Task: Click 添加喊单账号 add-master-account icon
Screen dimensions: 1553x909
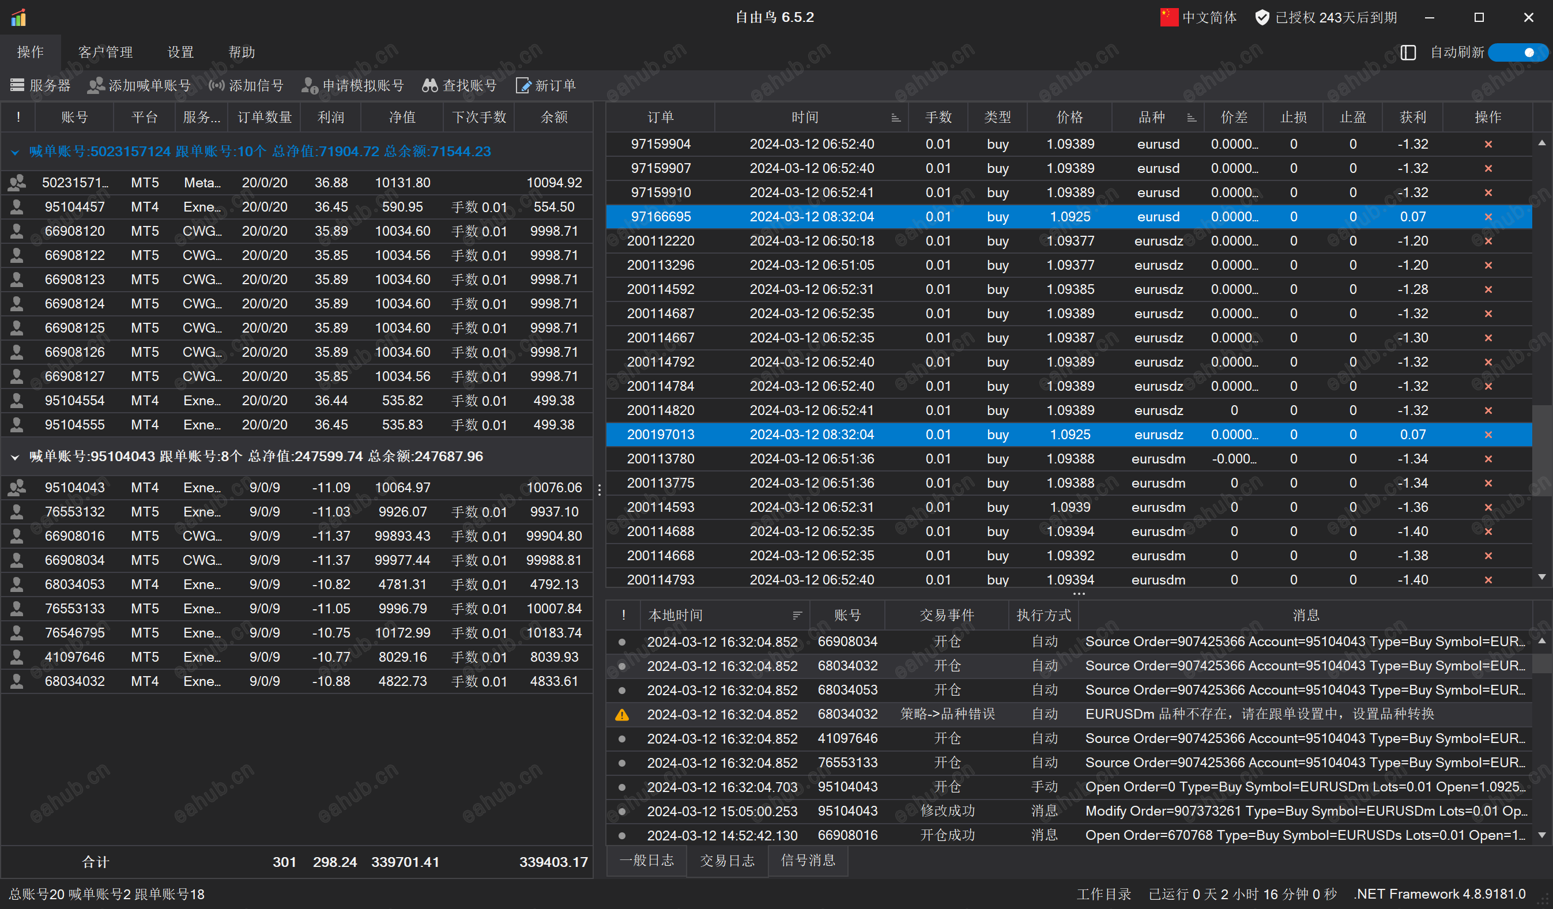Action: coord(96,85)
